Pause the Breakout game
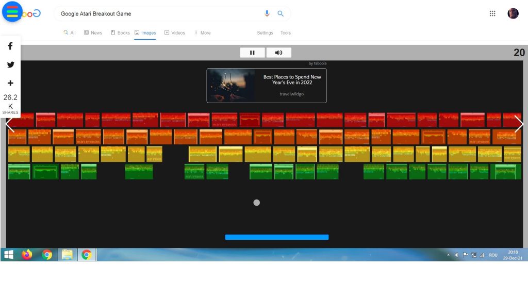Screen dimensions: 528x297 click(252, 53)
